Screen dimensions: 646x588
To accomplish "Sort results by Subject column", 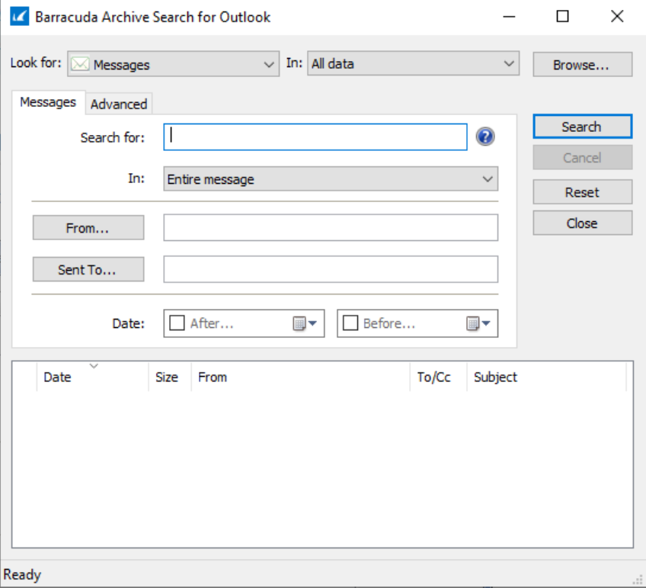I will pyautogui.click(x=546, y=377).
